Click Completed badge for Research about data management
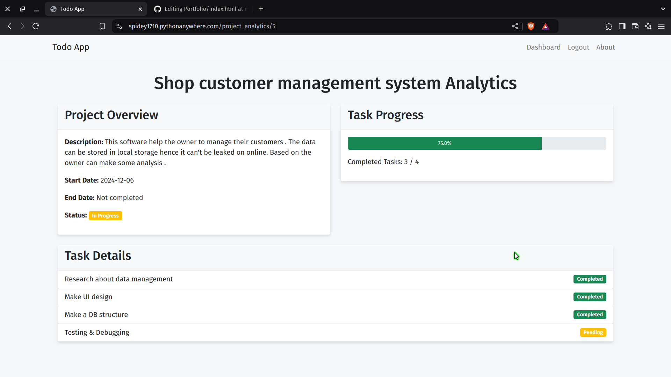 pyautogui.click(x=590, y=279)
